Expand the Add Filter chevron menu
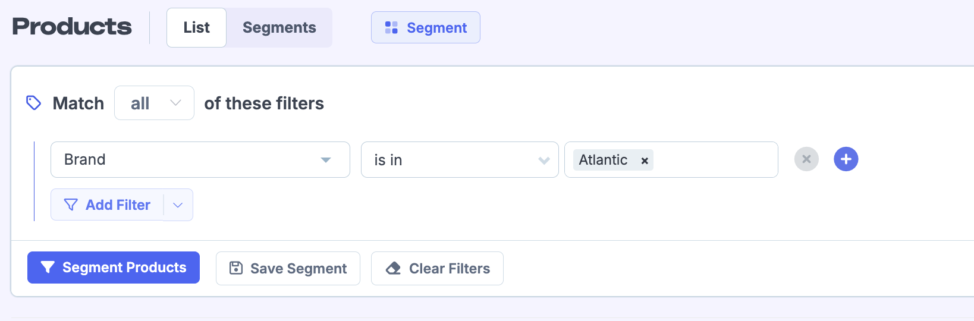Image resolution: width=974 pixels, height=321 pixels. pyautogui.click(x=178, y=205)
